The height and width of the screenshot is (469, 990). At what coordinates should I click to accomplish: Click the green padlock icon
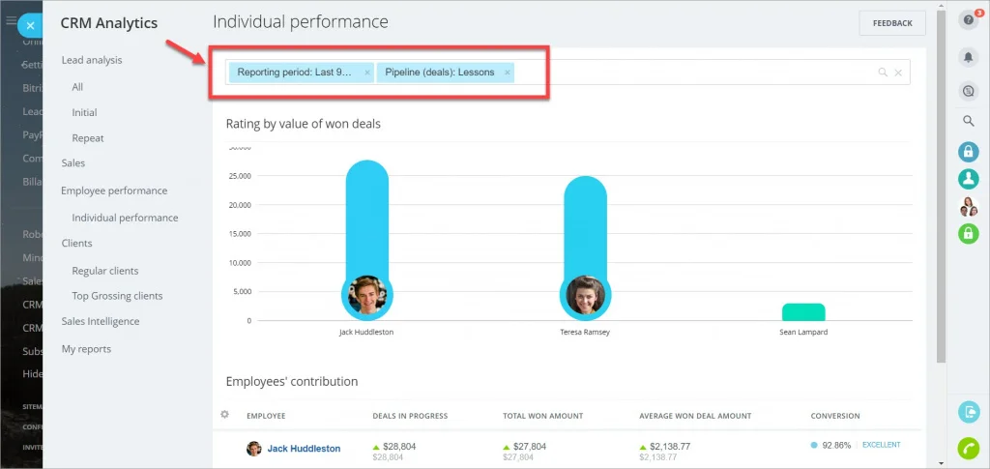(968, 233)
